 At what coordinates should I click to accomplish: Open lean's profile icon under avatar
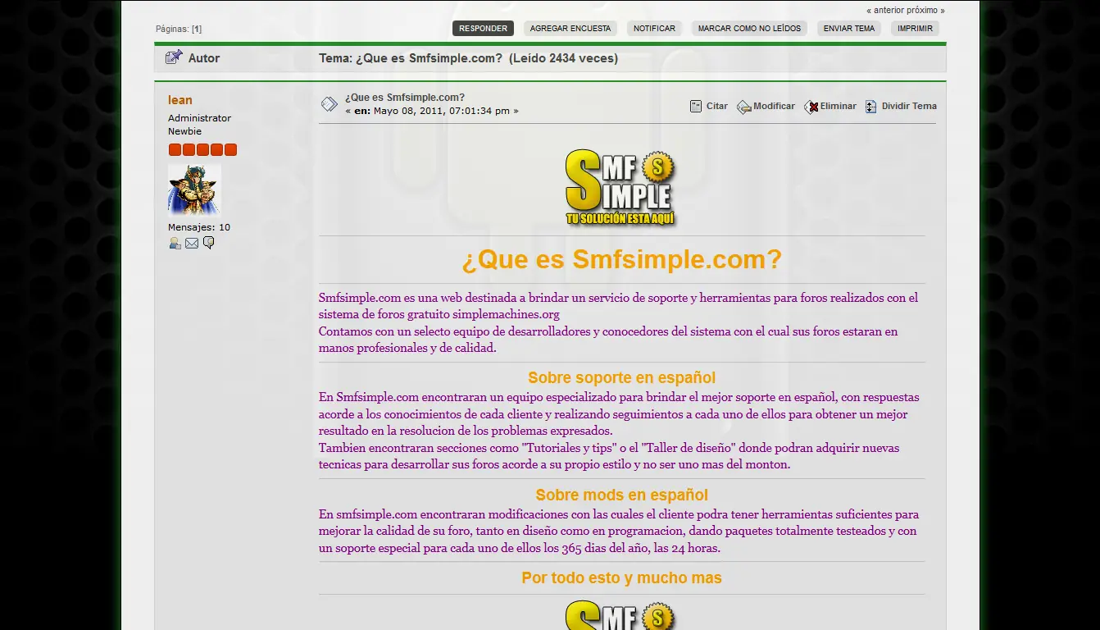point(175,243)
